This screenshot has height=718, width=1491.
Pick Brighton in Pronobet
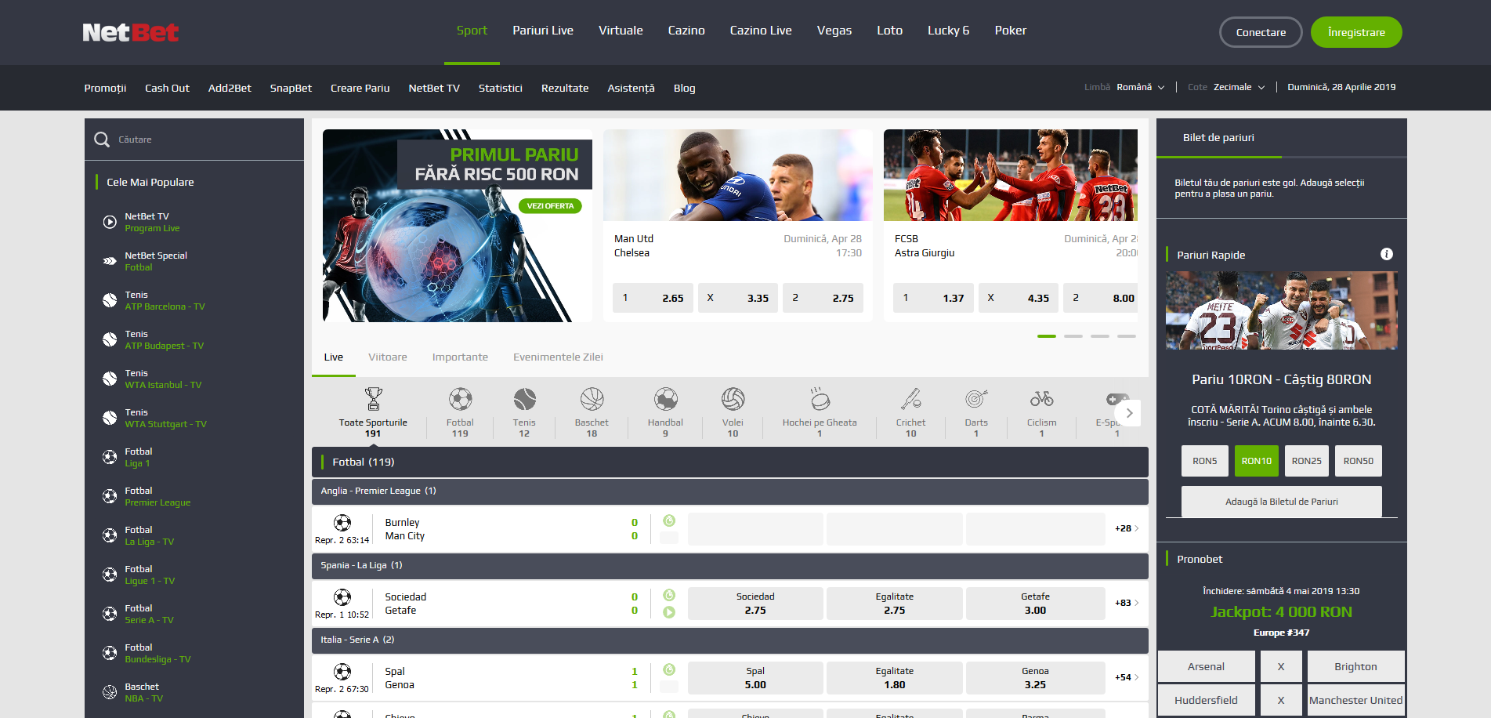pos(1355,666)
